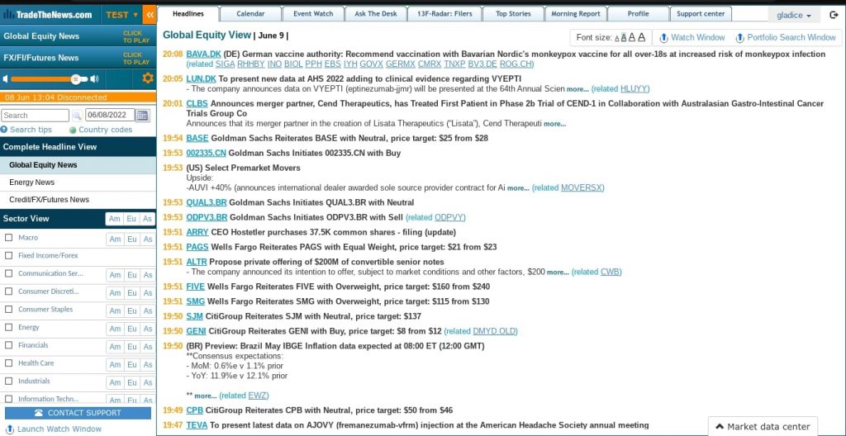846x436 pixels.
Task: Click the loud speaker volume icon
Action: click(94, 79)
